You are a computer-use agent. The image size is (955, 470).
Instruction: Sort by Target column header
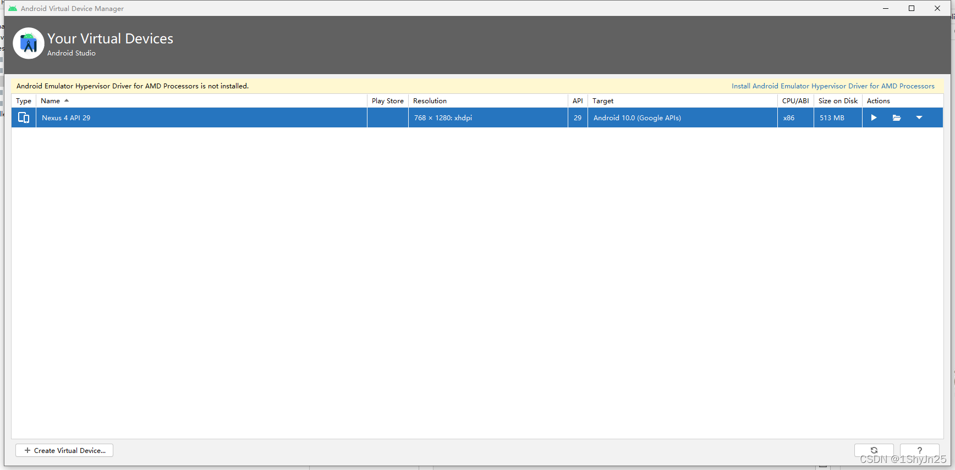tap(683, 101)
